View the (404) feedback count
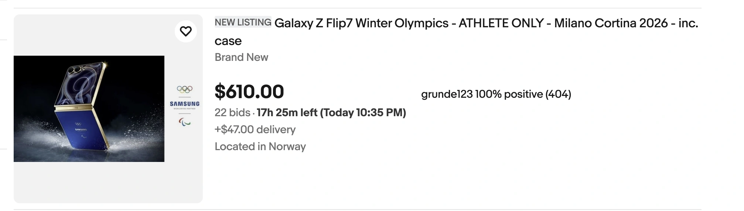 point(558,94)
